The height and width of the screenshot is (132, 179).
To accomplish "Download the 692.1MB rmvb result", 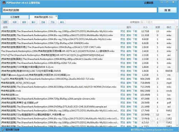I will [x=135, y=91].
